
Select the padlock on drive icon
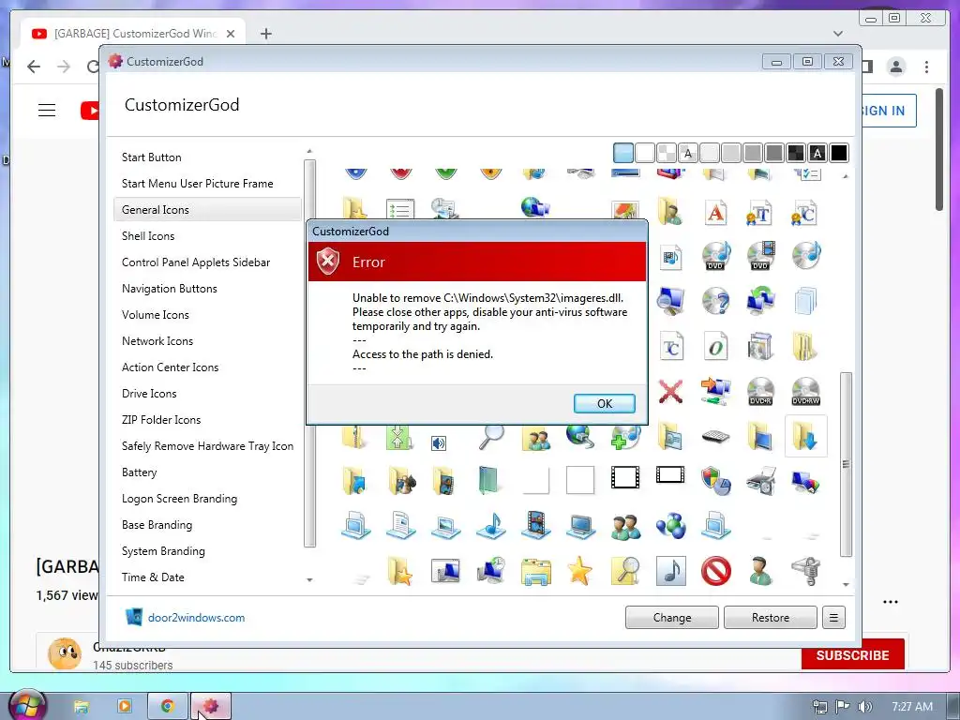tap(805, 571)
